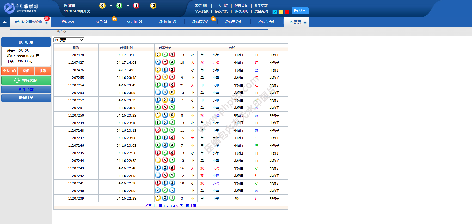Click the 退出 logout button
472x224 pixels.
click(x=300, y=11)
